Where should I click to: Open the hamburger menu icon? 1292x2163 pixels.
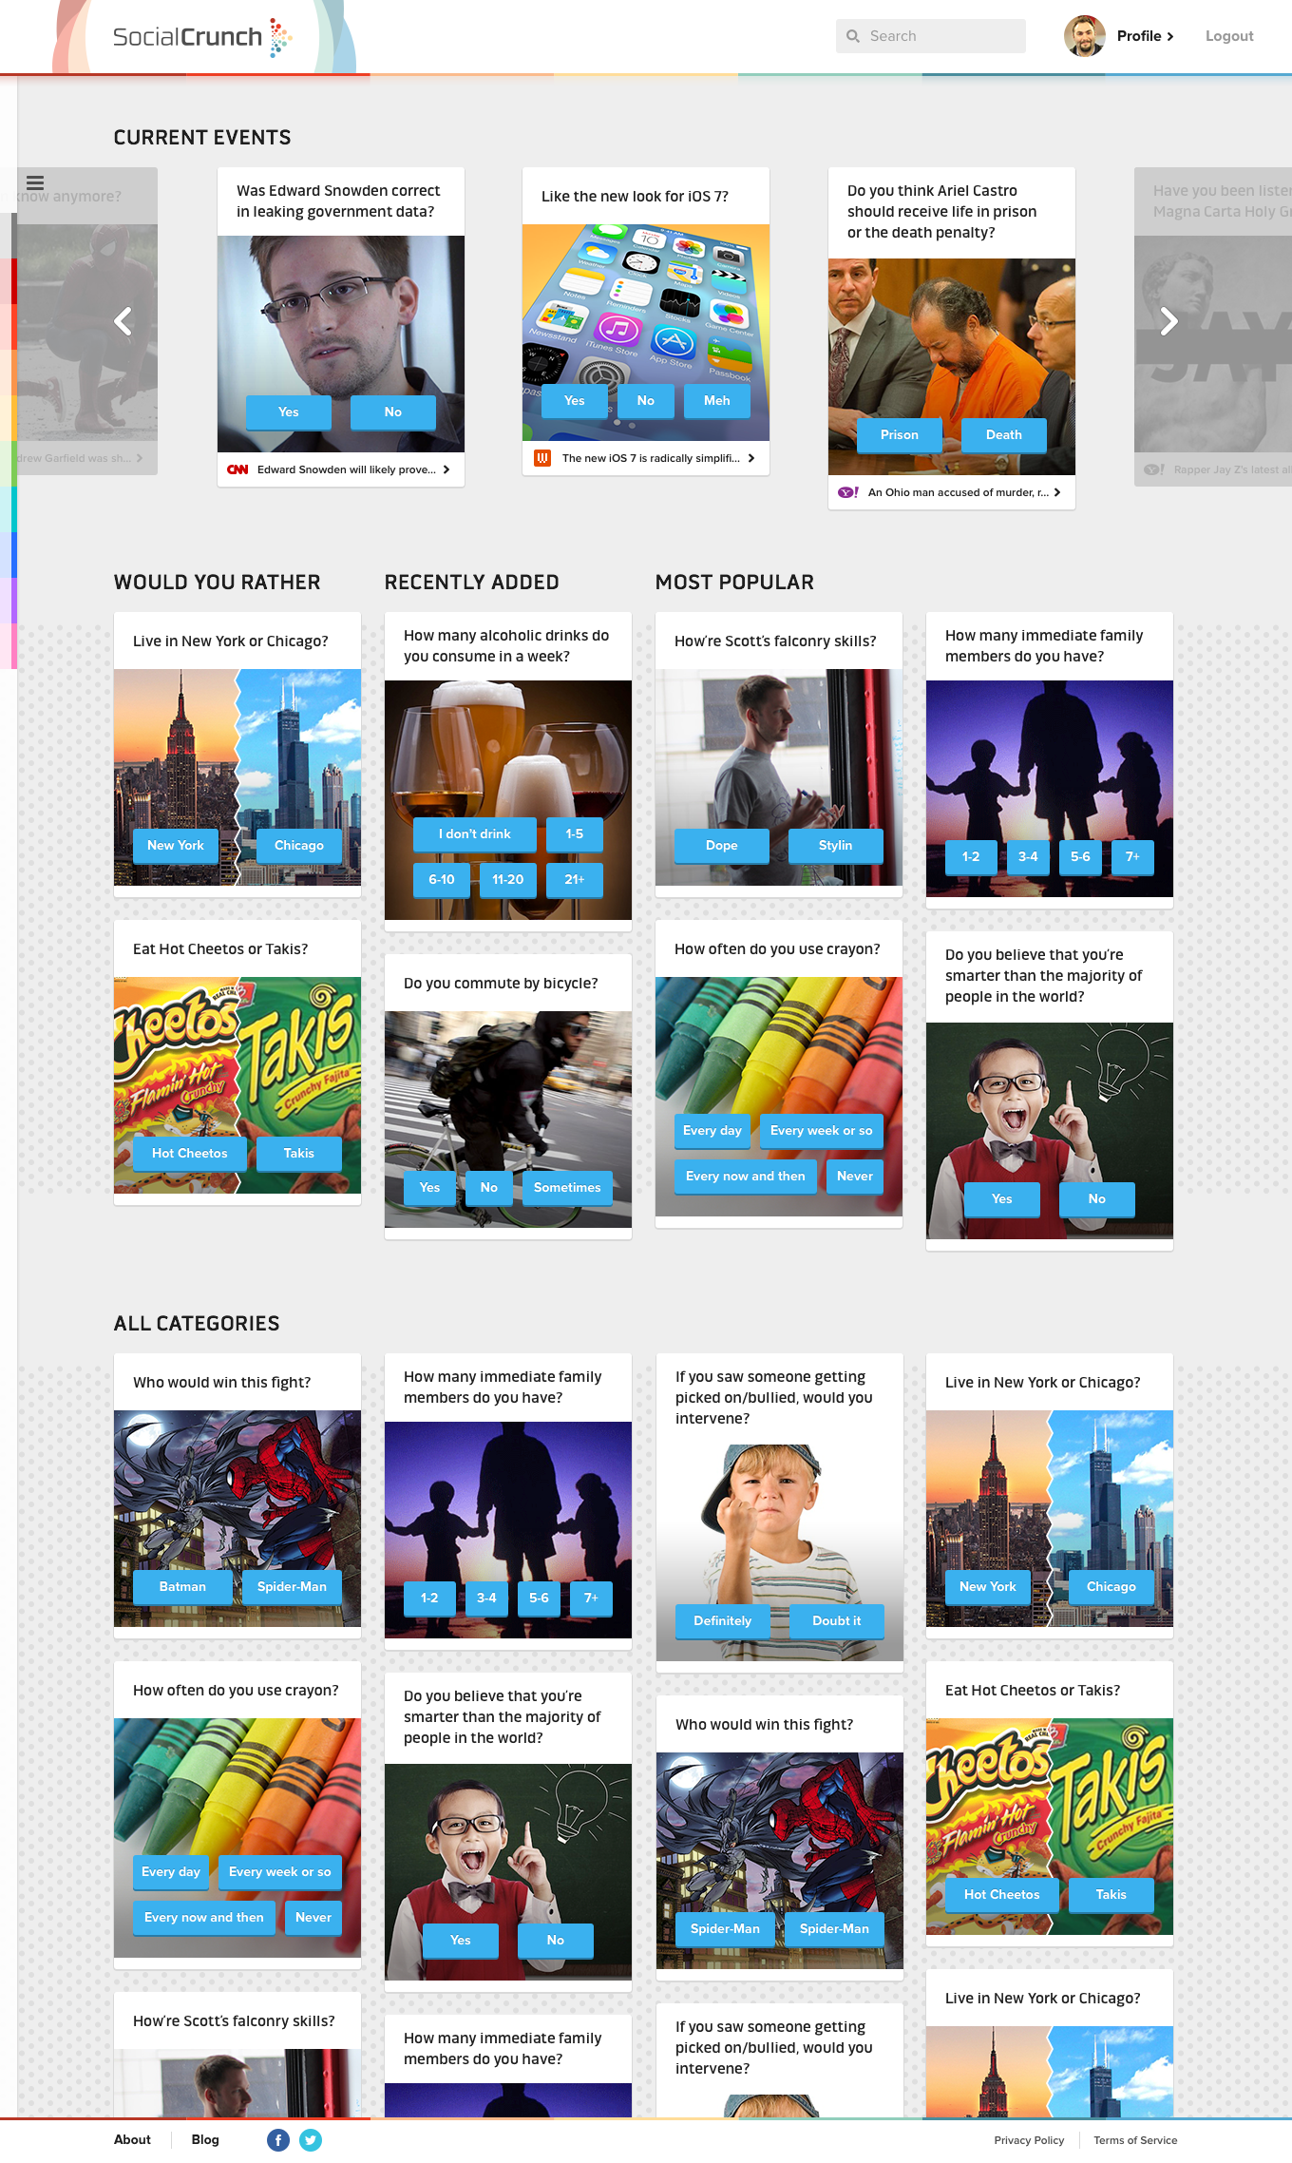pos(35,183)
